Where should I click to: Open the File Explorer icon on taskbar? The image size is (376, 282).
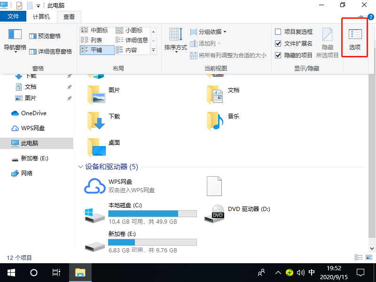pos(80,273)
